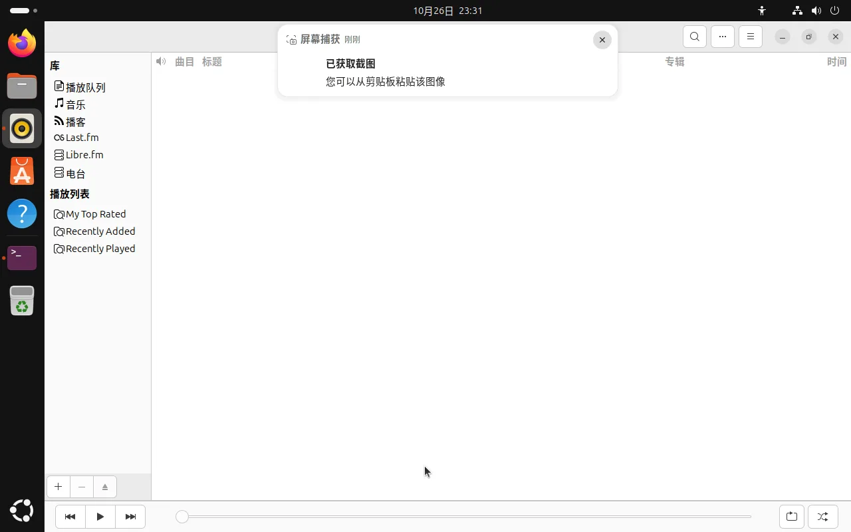
Task: Sort by the Album (专辑) column
Action: (x=675, y=62)
